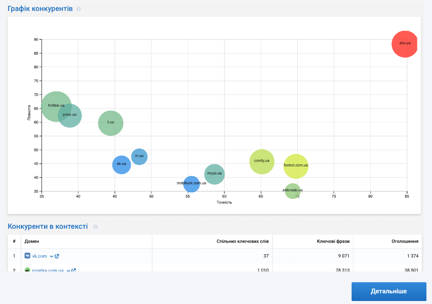
Task: Open the vk.com domain link
Action: [x=39, y=256]
